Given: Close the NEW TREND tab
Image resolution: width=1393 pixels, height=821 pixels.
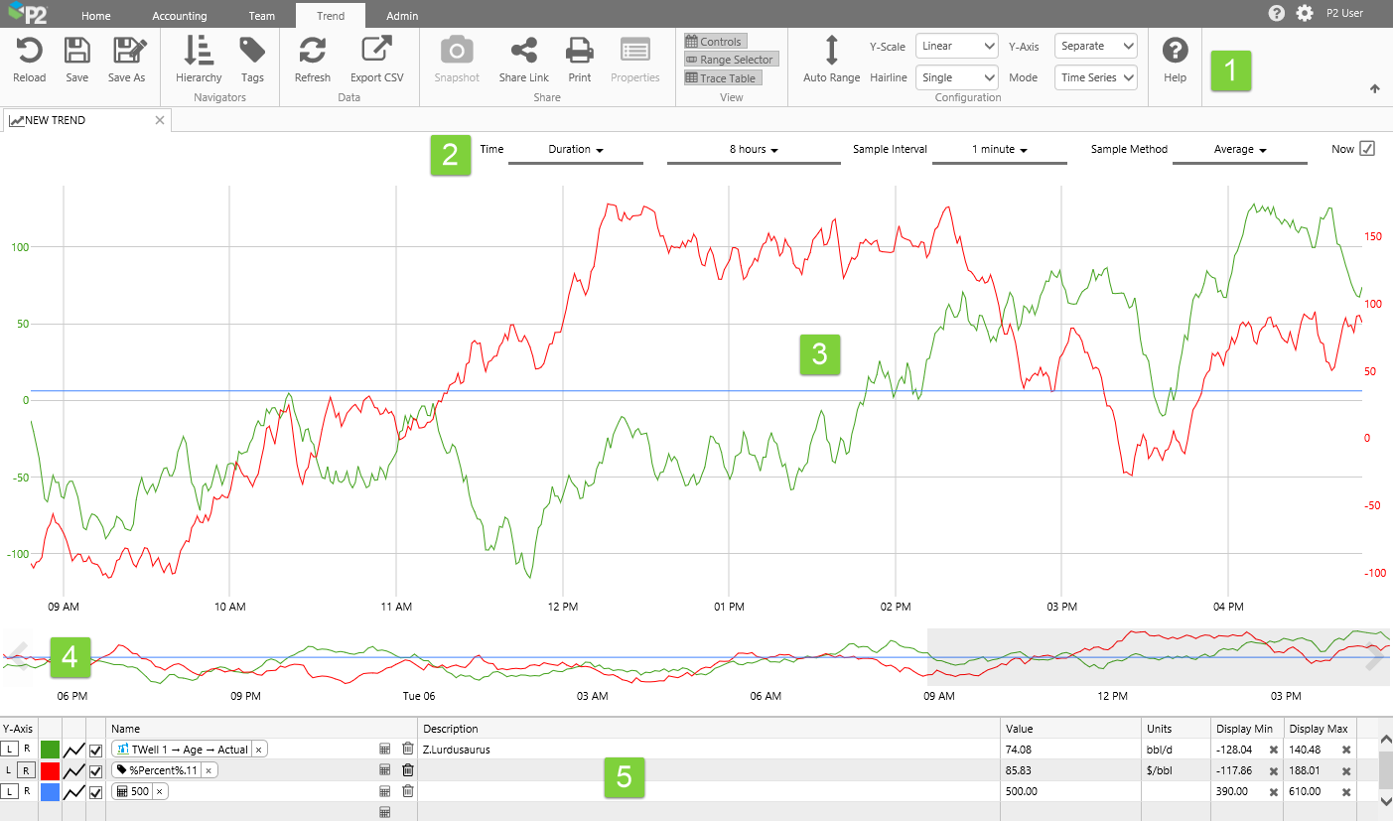Looking at the screenshot, I should point(160,120).
